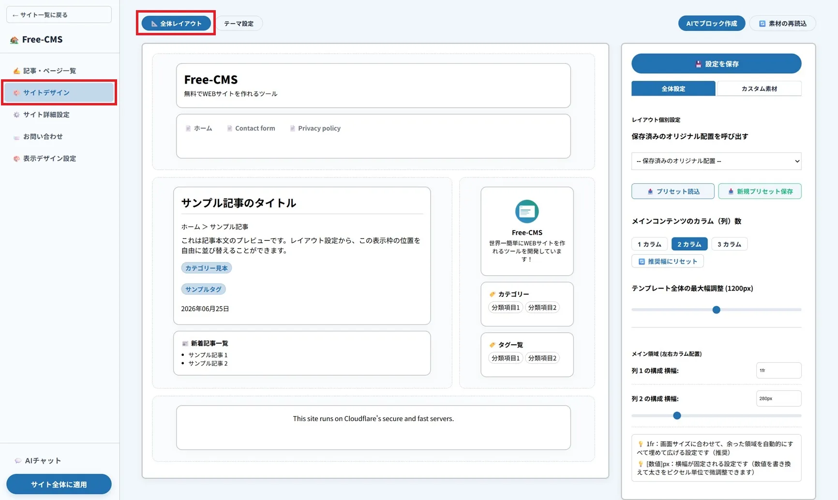Viewport: 838px width, 500px height.
Task: Click the サンプルタグ badge in the preview
Action: pyautogui.click(x=203, y=289)
